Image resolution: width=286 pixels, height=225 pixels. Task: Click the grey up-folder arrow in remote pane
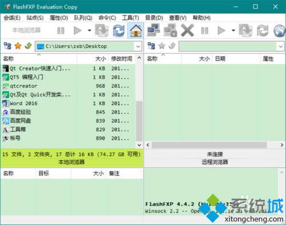pyautogui.click(x=172, y=46)
